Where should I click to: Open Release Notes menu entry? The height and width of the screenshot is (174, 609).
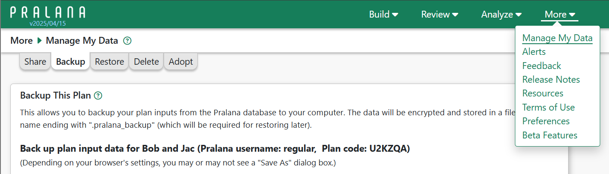[551, 80]
